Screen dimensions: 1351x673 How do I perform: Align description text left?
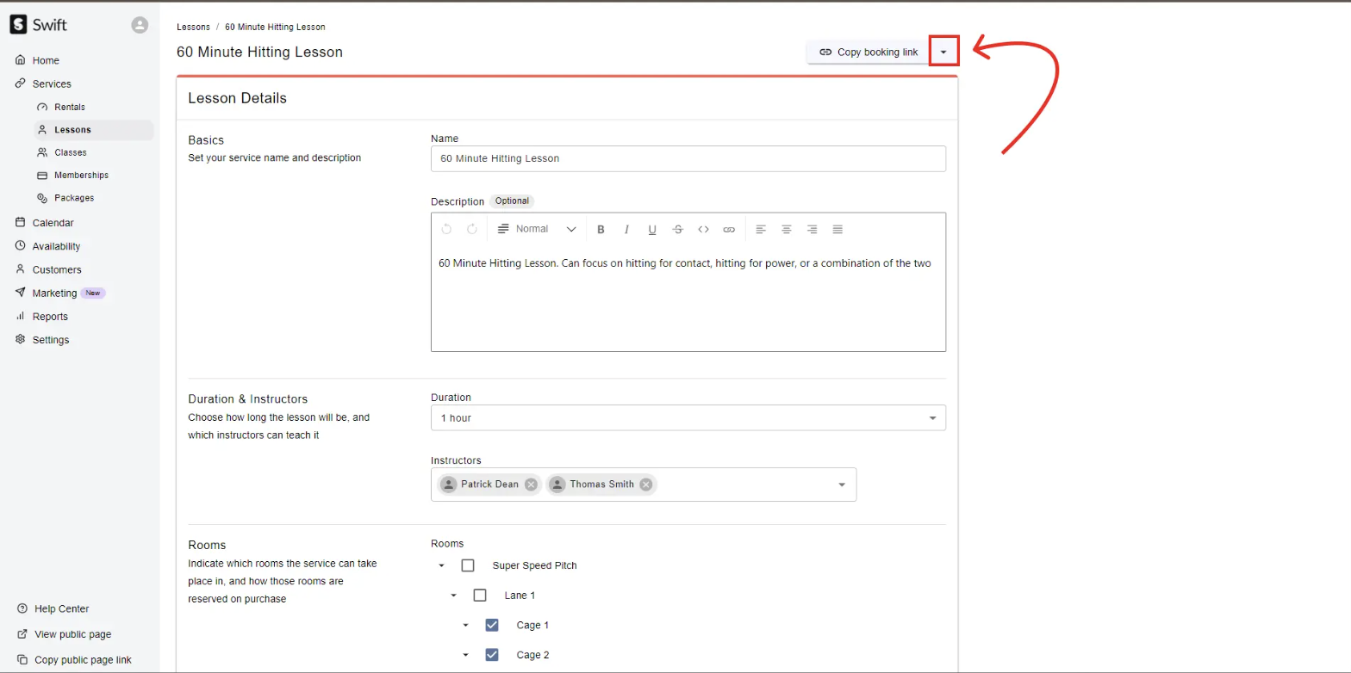click(x=761, y=229)
